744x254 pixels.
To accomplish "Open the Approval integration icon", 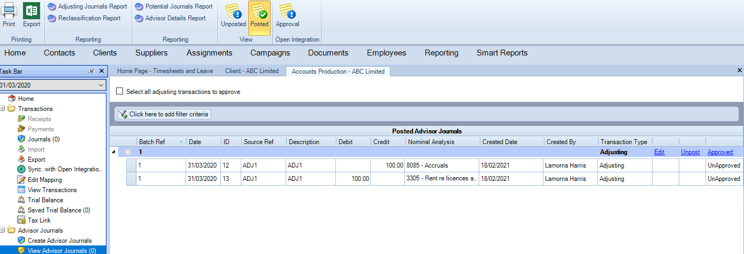I will point(287,15).
